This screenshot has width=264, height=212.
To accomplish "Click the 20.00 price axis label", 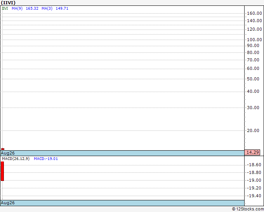I will 253,130.
